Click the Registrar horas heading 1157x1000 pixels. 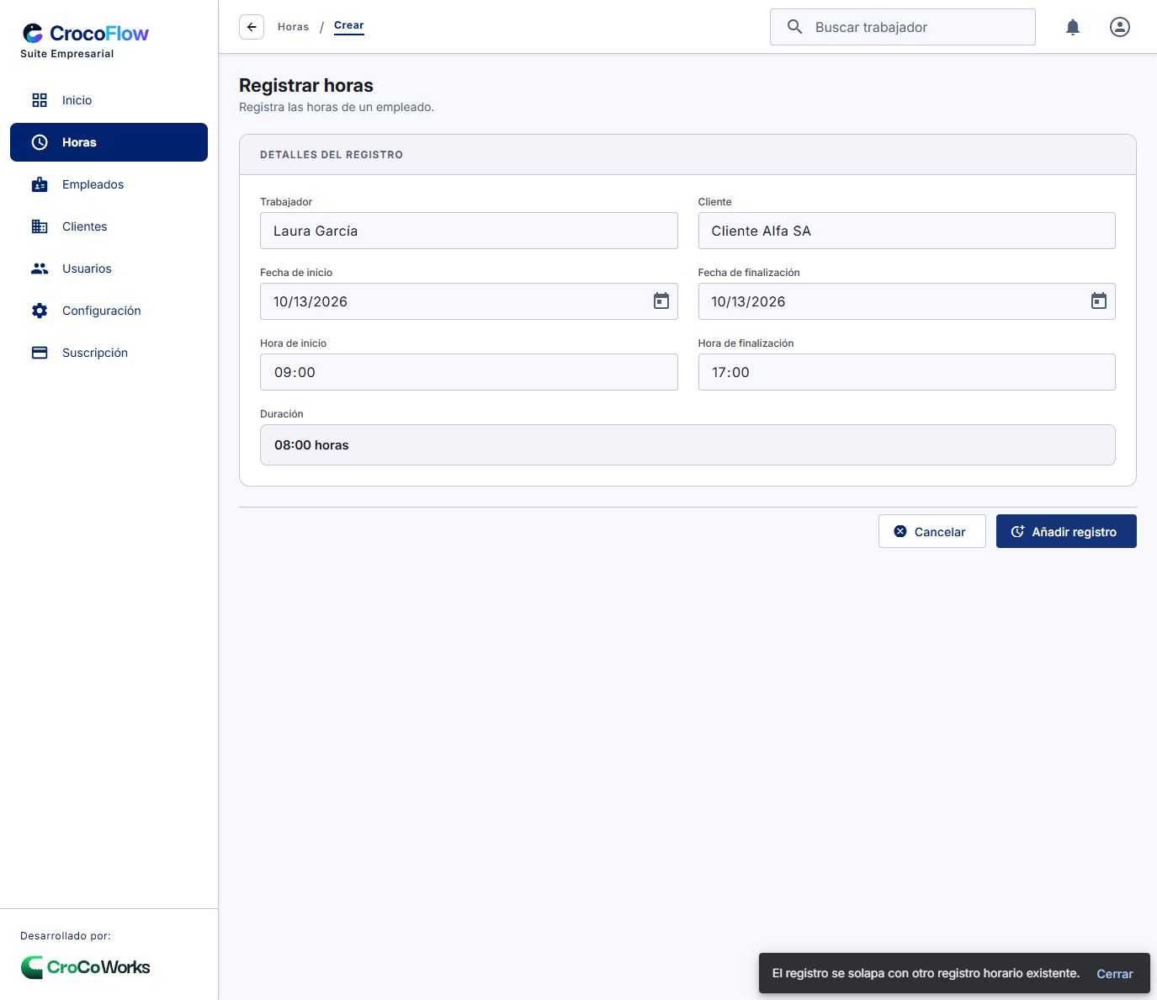tap(306, 85)
